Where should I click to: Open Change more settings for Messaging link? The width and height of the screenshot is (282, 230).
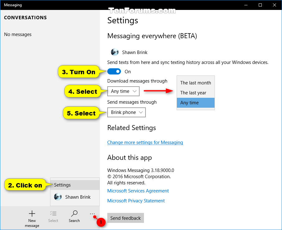(145, 142)
